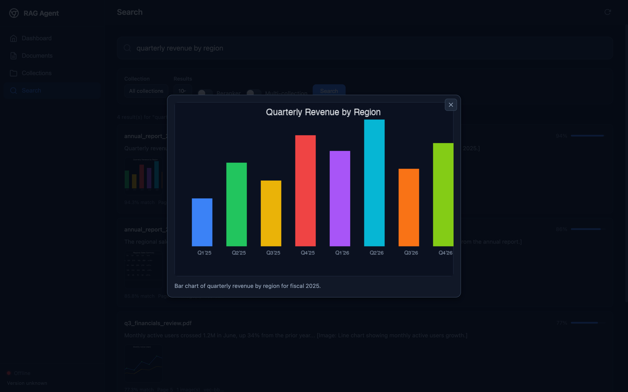Viewport: 628px width, 392px height.
Task: Click the 94% relevance score bar
Action: [587, 136]
